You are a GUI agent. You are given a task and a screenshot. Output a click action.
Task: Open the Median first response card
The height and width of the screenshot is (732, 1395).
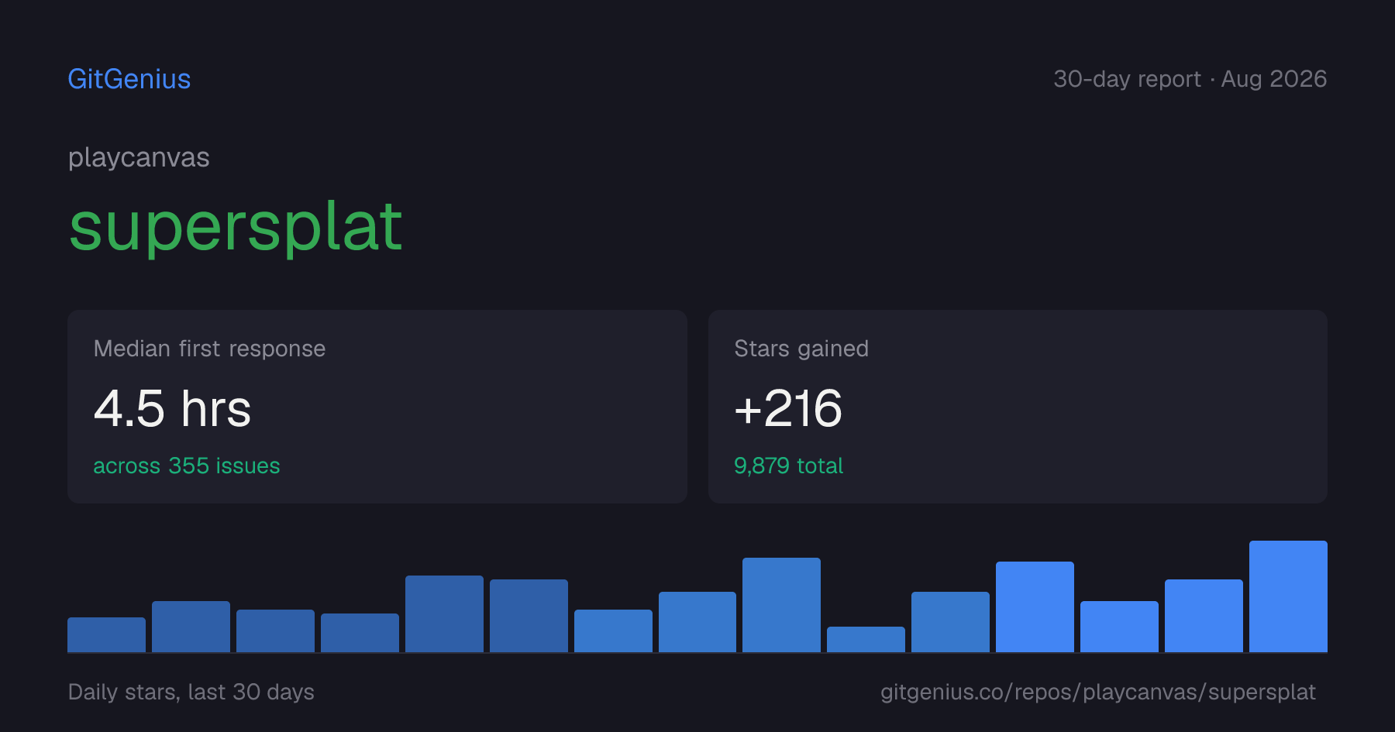pyautogui.click(x=377, y=407)
